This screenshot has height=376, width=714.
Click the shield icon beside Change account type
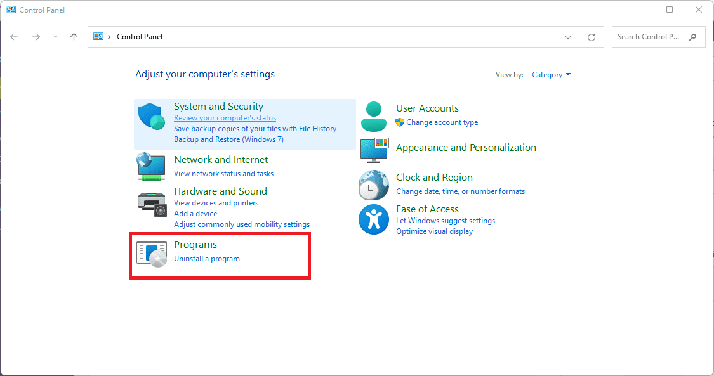[400, 122]
